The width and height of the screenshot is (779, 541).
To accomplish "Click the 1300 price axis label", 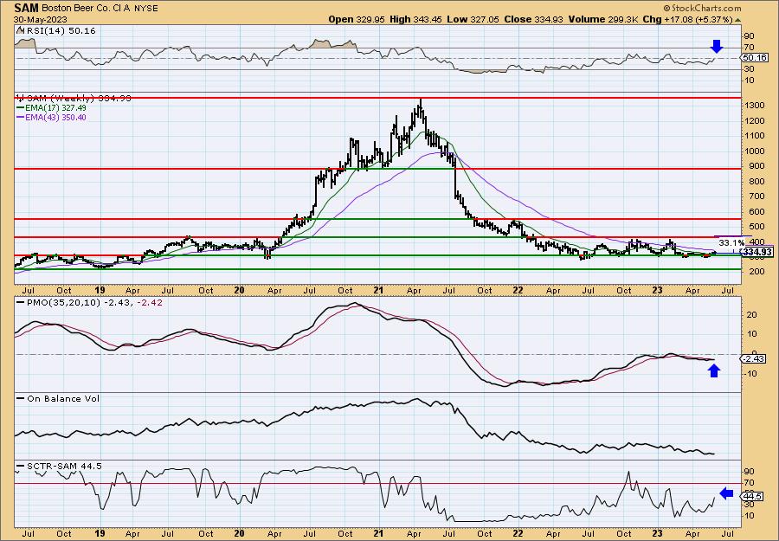I will [753, 106].
